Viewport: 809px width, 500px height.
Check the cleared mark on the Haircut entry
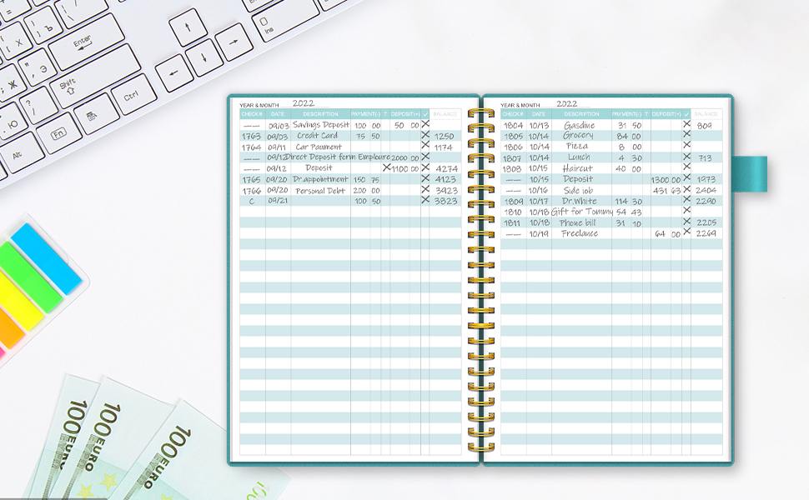[686, 167]
